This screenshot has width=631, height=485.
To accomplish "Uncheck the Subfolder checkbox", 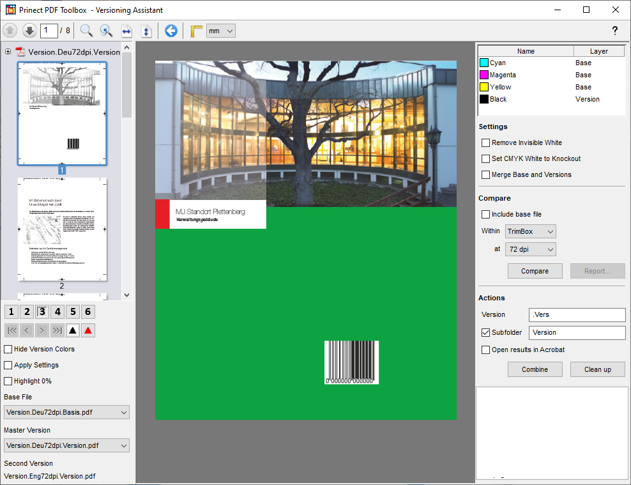I will pyautogui.click(x=485, y=332).
